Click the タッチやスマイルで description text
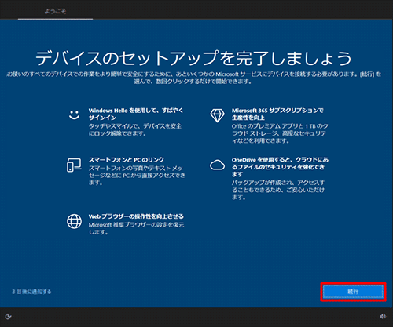The image size is (393, 327). tap(135, 129)
